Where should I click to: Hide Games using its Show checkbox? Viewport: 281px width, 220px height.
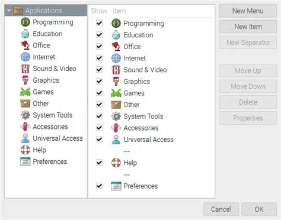(99, 93)
